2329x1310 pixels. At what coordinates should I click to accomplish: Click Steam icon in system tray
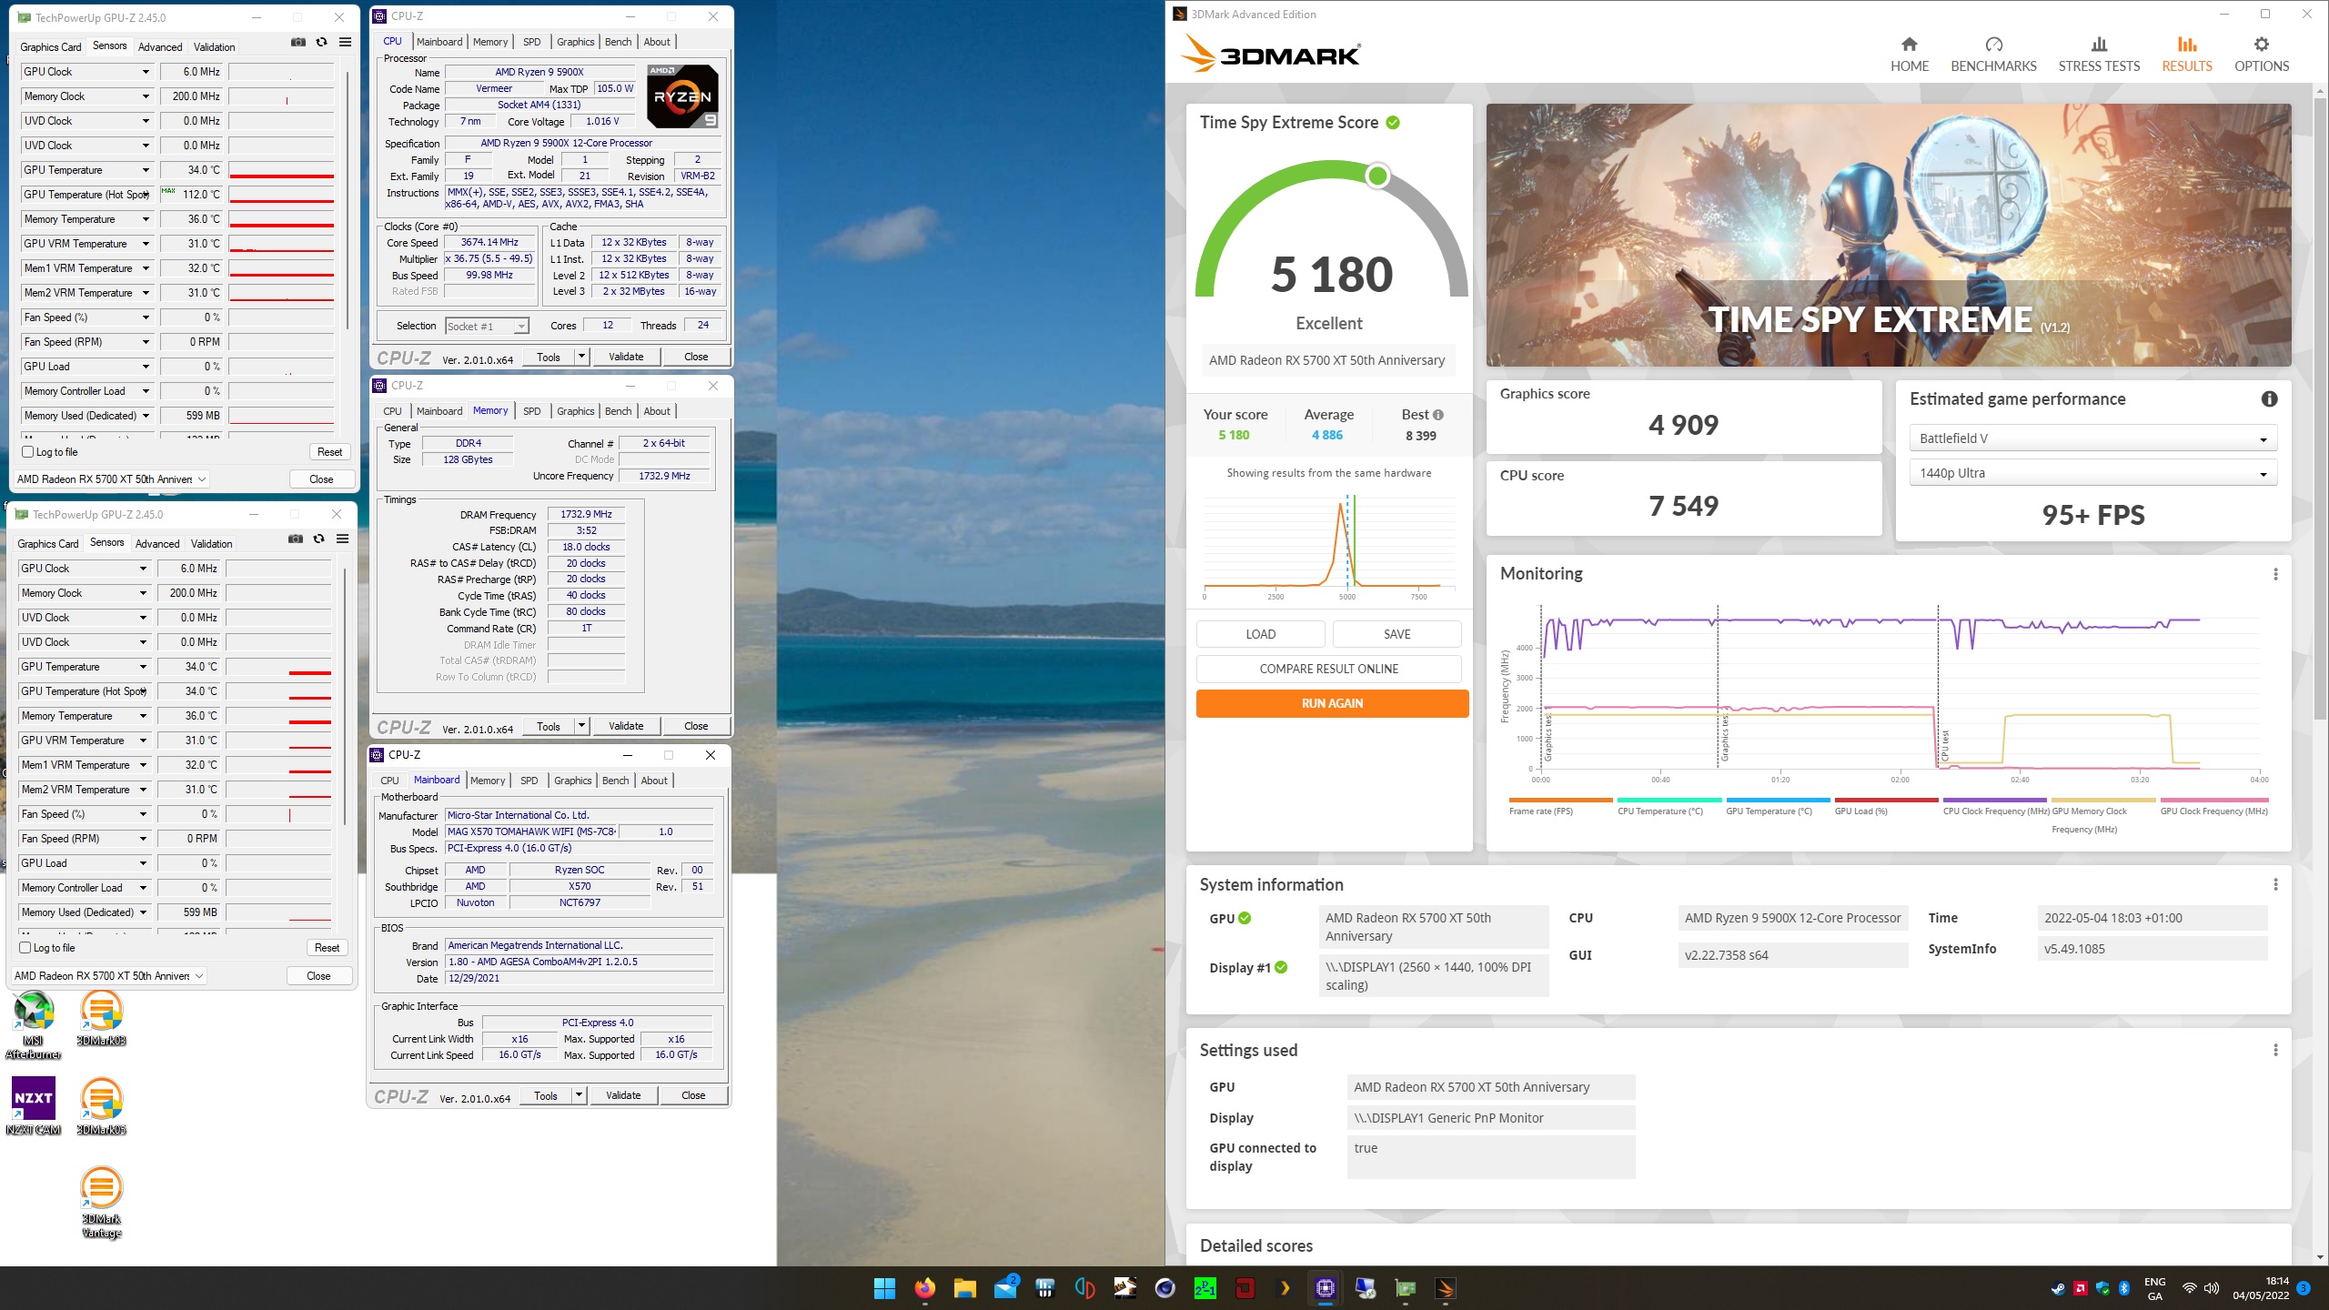[2057, 1288]
